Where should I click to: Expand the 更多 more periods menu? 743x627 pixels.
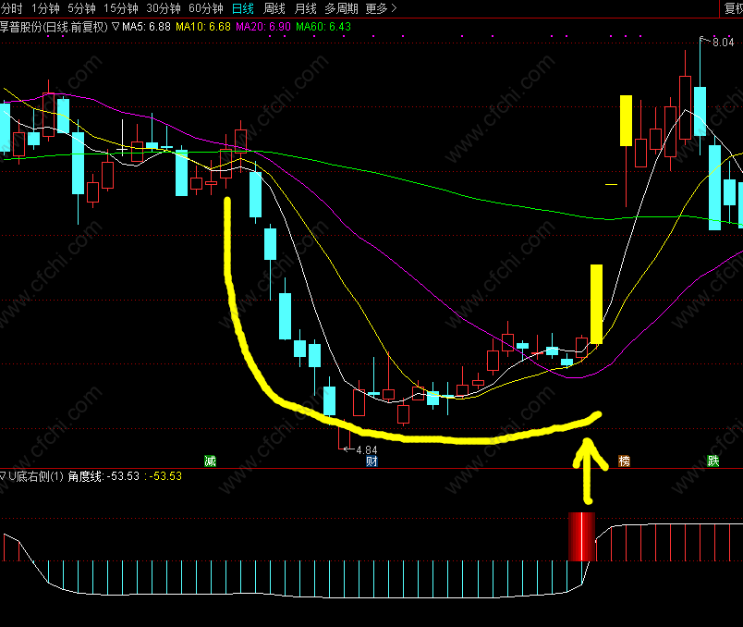pos(381,8)
